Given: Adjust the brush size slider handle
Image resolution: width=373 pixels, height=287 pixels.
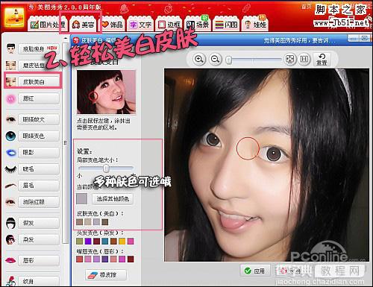Looking at the screenshot, I should (x=106, y=168).
